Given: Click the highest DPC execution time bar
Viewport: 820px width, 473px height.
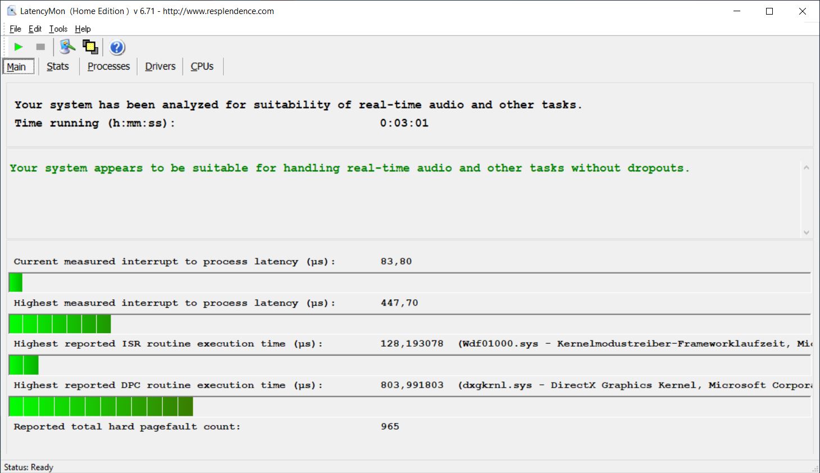Looking at the screenshot, I should [409, 407].
